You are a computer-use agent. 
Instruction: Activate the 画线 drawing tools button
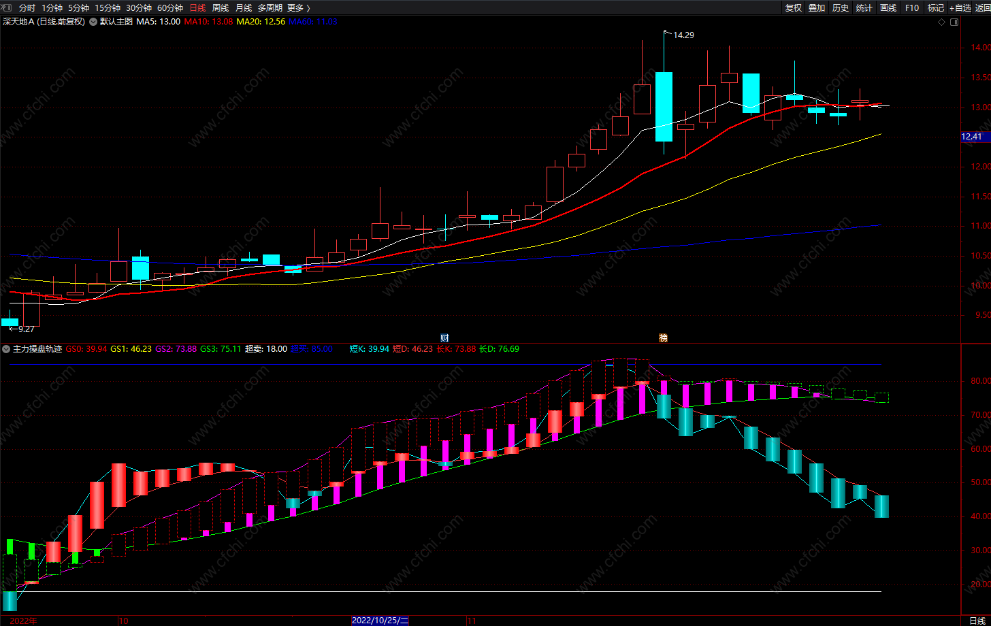(888, 8)
